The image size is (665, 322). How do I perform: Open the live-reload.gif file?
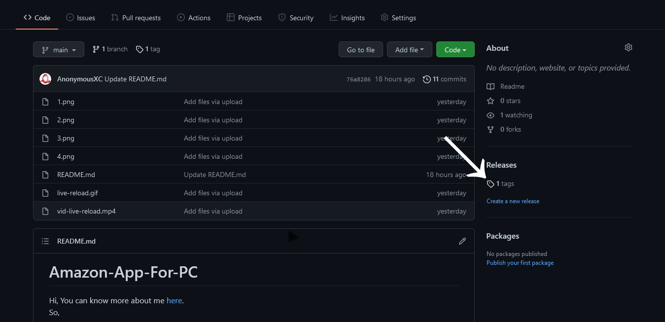click(x=77, y=193)
